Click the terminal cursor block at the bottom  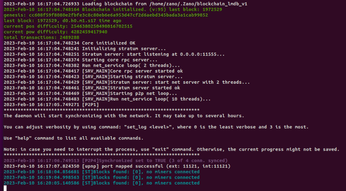5,188
